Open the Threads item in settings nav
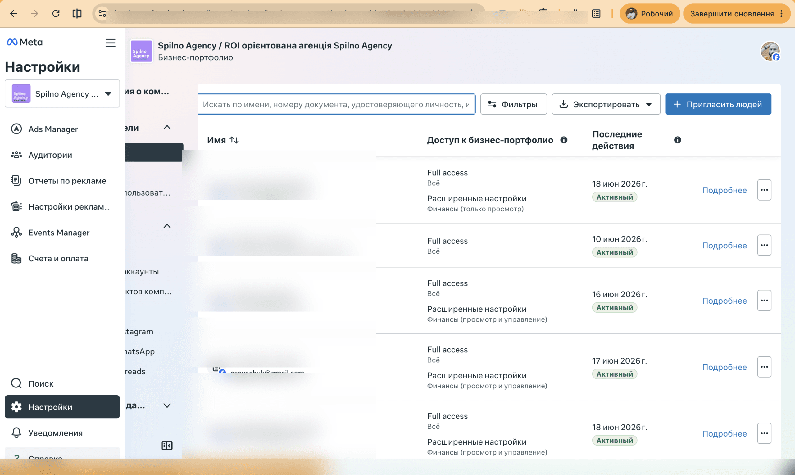This screenshot has height=475, width=795. (x=135, y=371)
